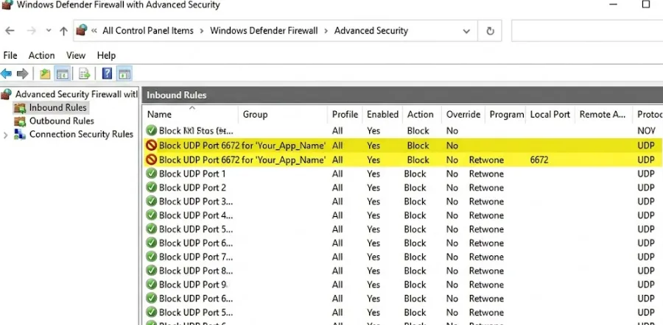This screenshot has width=663, height=325.
Task: Click the toolbar Back arrow icon
Action: (6, 74)
